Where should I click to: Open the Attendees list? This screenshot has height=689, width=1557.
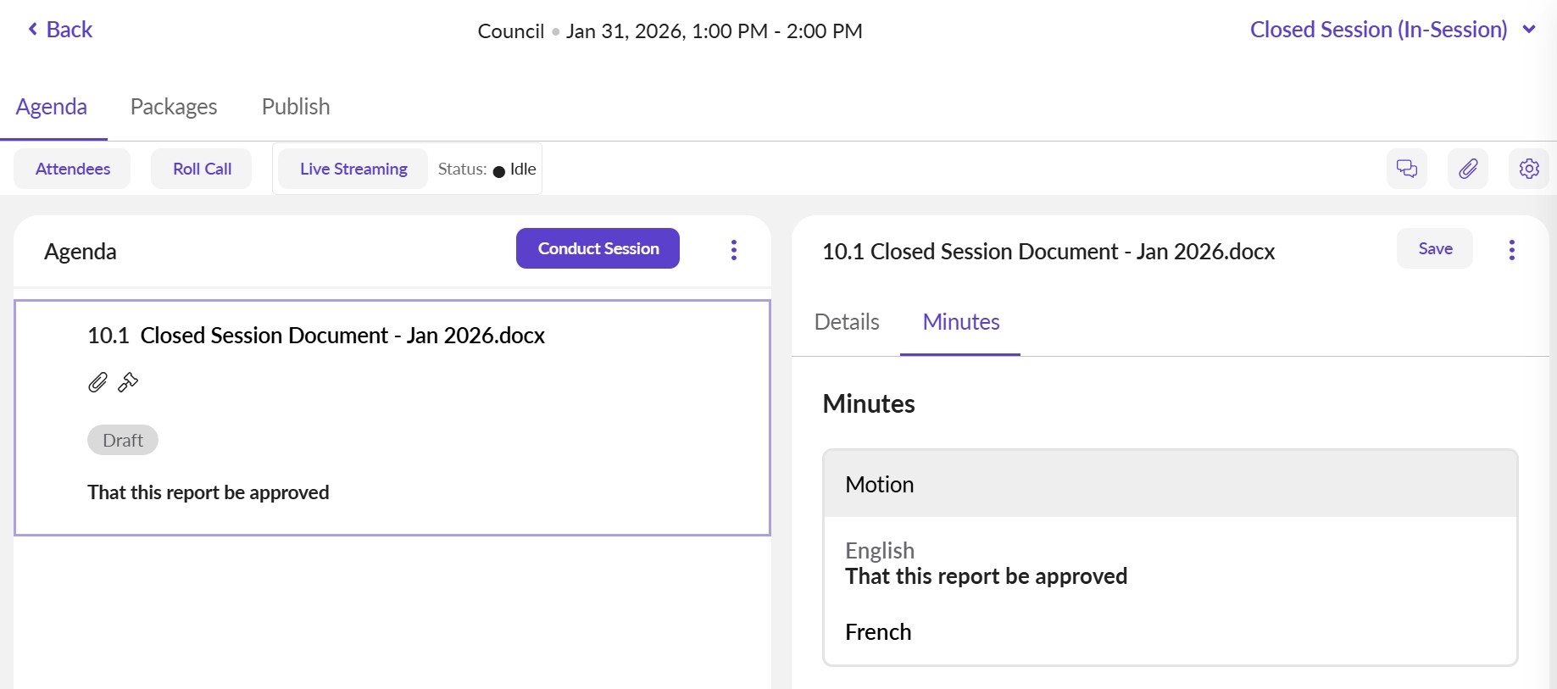[x=73, y=169]
